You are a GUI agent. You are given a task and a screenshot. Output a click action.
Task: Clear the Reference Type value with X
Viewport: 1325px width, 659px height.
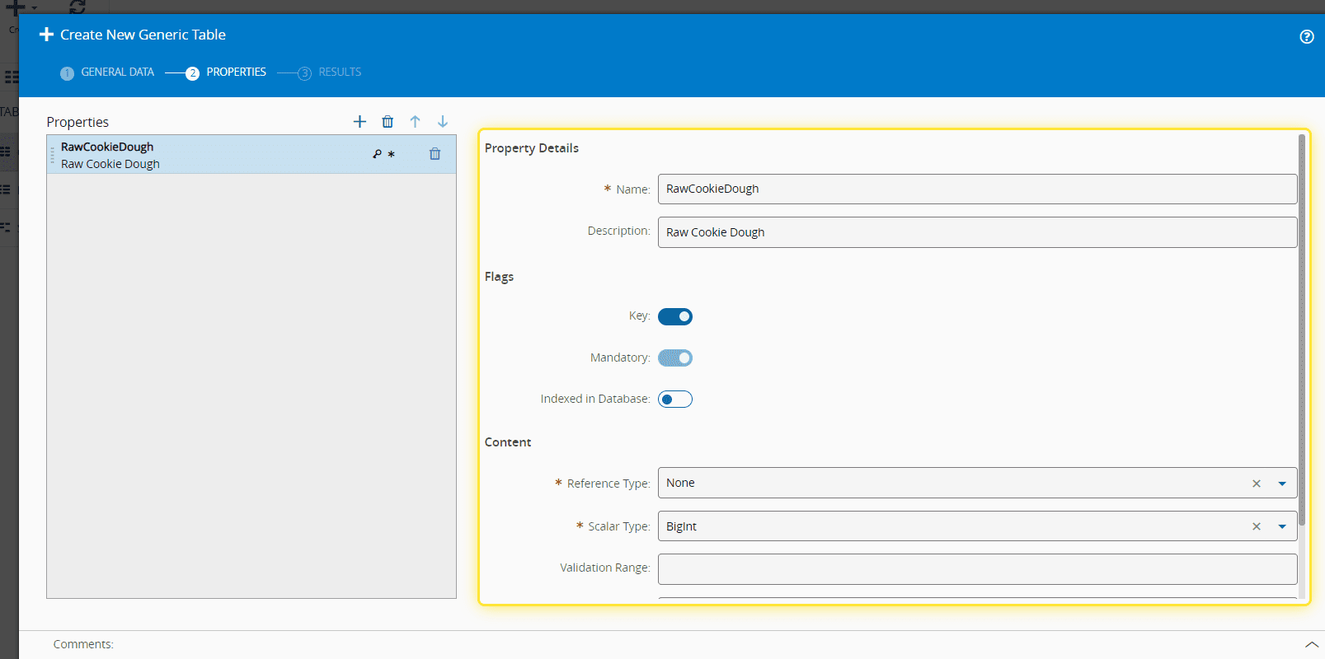click(x=1257, y=484)
